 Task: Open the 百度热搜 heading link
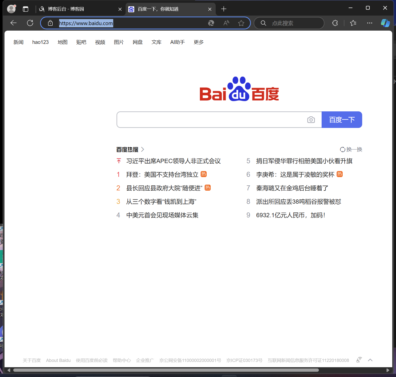[x=127, y=149]
